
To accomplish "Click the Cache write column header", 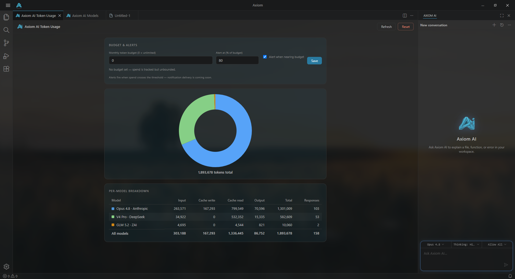I will 207,200.
